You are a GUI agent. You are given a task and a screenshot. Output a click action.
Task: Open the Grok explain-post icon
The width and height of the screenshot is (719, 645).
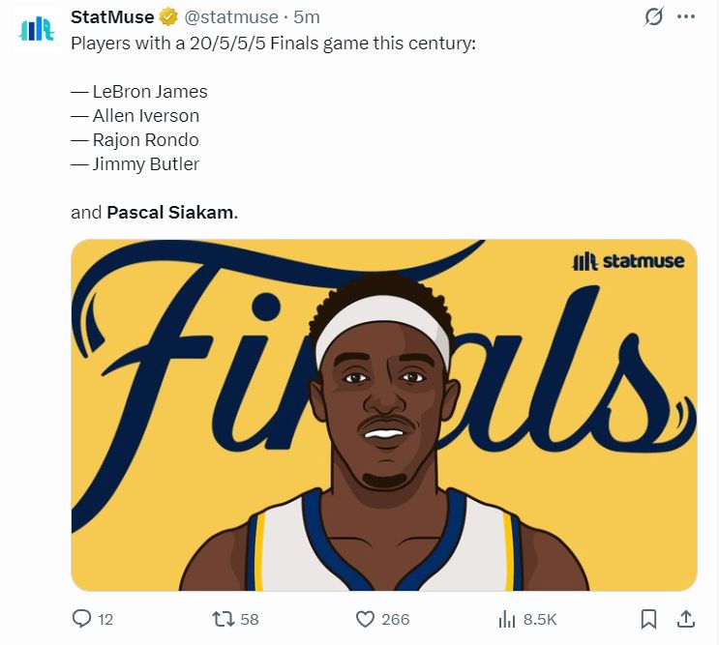pos(653,17)
